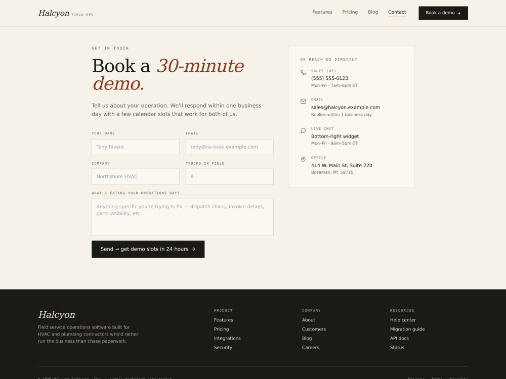506x379 pixels.
Task: Click Bozeman, MT 59715 address line
Action: point(332,172)
